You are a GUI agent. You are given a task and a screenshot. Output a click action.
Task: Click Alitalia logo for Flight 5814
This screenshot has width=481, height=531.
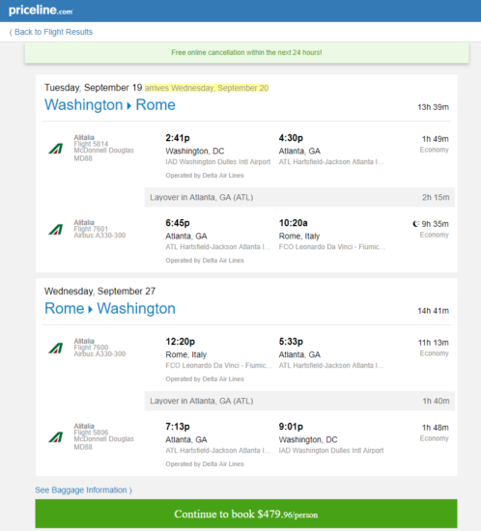pyautogui.click(x=56, y=149)
